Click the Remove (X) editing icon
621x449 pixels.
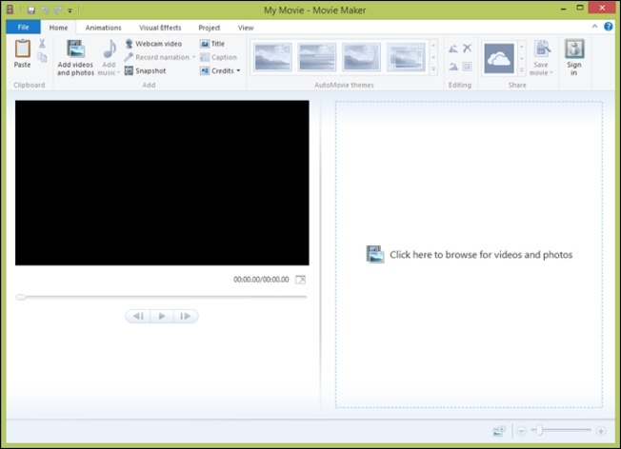468,49
